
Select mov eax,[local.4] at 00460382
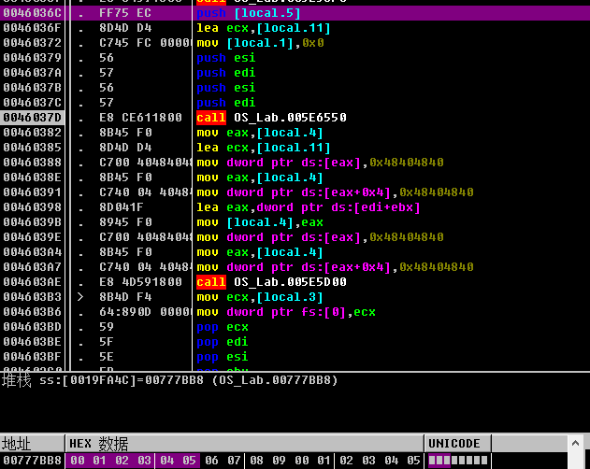click(260, 133)
